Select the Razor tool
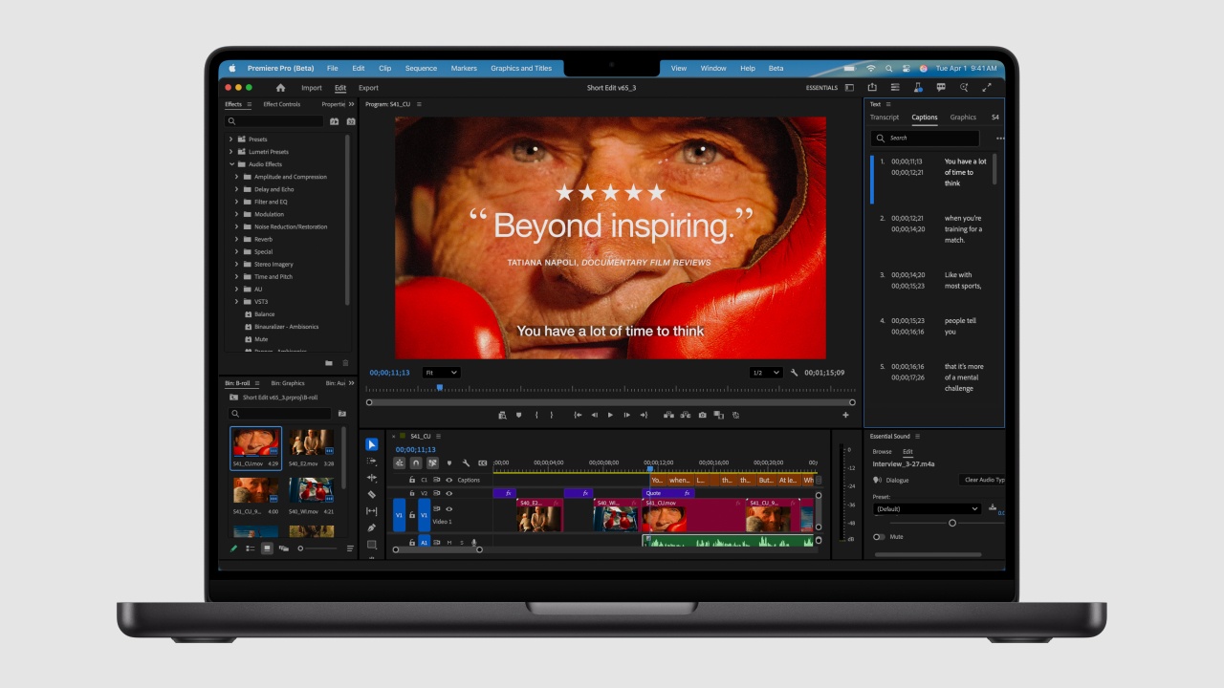 [372, 494]
